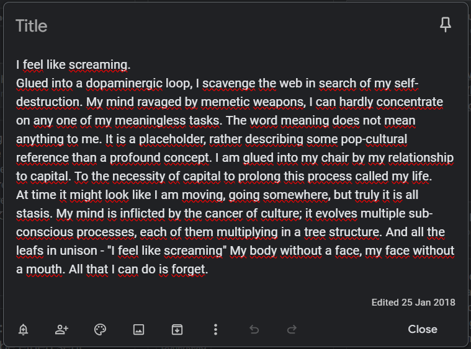
Task: Click the word placeholder in the note
Action: click(x=172, y=139)
